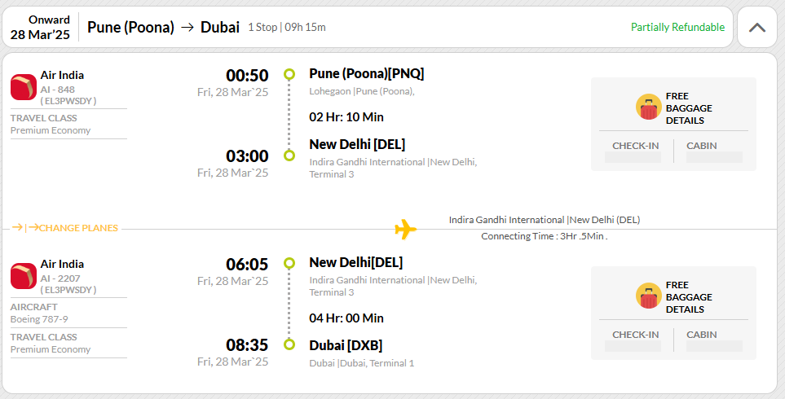Click the yellow airplane layover icon
Image resolution: width=785 pixels, height=399 pixels.
tap(405, 229)
